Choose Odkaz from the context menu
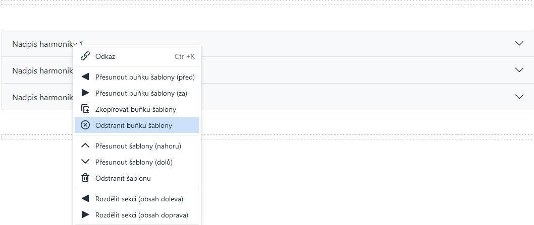 coord(105,56)
